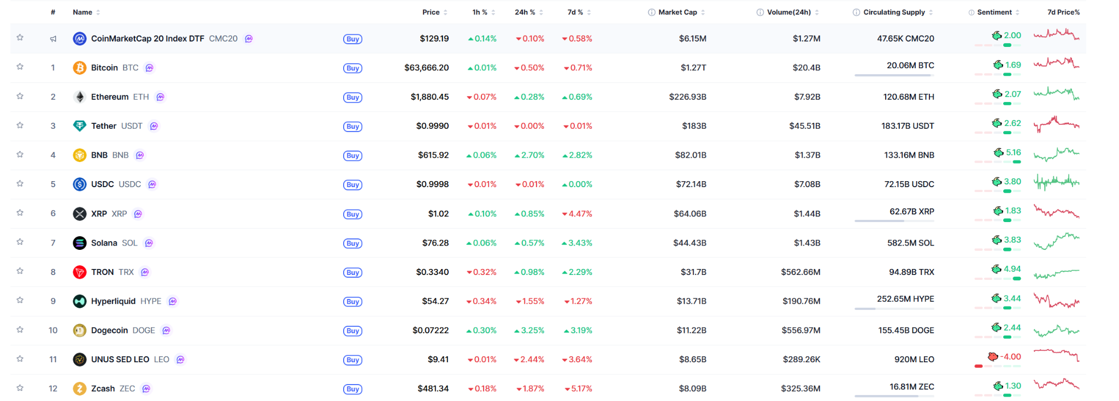Image resolution: width=1119 pixels, height=401 pixels.
Task: Sort table by Name column
Action: [x=86, y=12]
